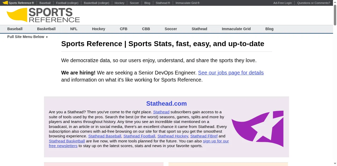Click the Stathead Hockey link
The image size is (337, 166).
(173, 136)
